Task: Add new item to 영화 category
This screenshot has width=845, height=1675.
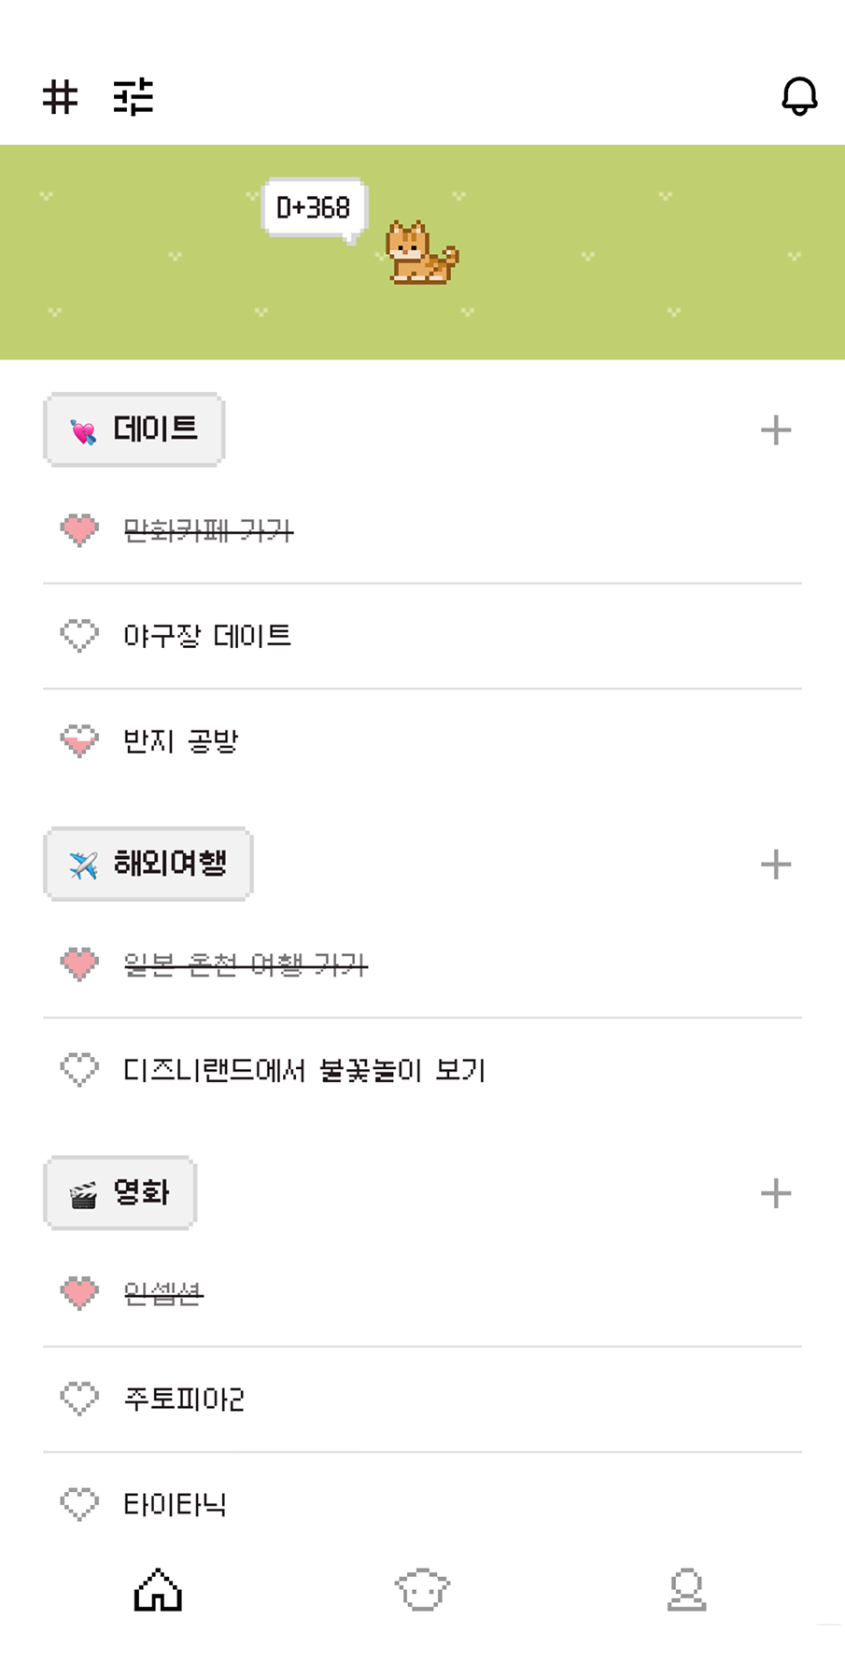Action: pyautogui.click(x=776, y=1193)
